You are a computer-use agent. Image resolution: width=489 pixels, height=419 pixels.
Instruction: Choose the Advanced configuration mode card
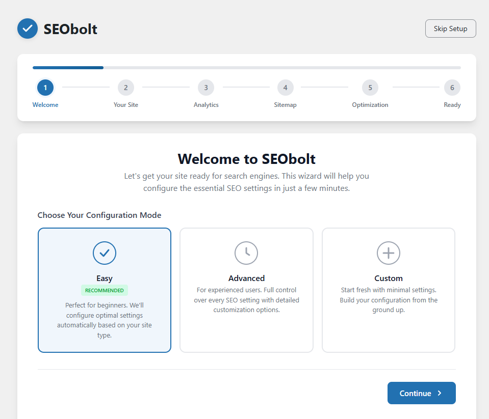point(246,290)
